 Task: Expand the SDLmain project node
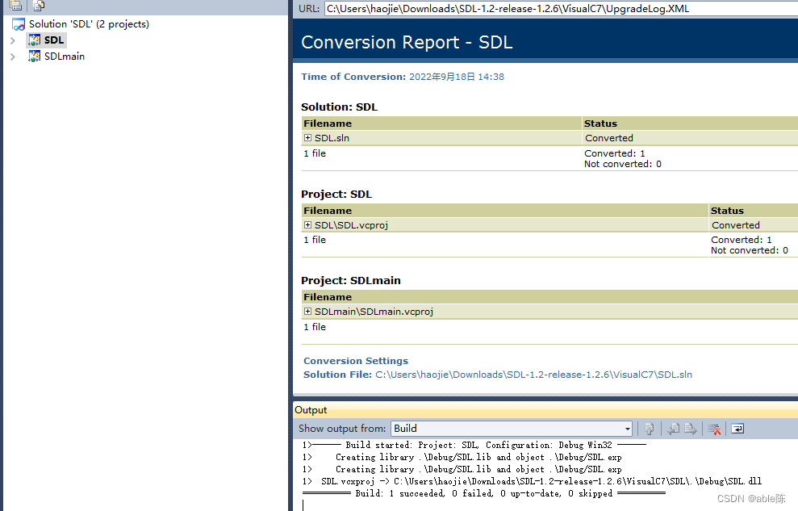click(x=13, y=57)
